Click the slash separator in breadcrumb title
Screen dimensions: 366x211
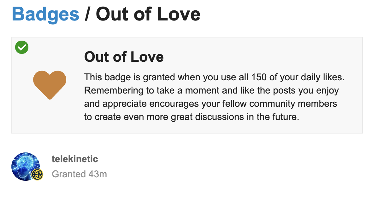(87, 14)
